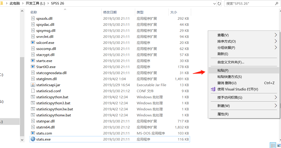Click the statisticsd.conf blank file icon

pyautogui.click(x=33, y=91)
